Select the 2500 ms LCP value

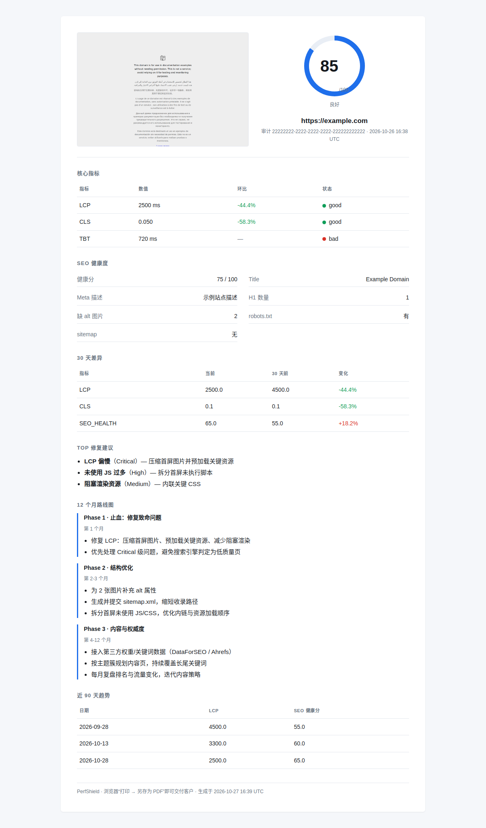pyautogui.click(x=149, y=205)
